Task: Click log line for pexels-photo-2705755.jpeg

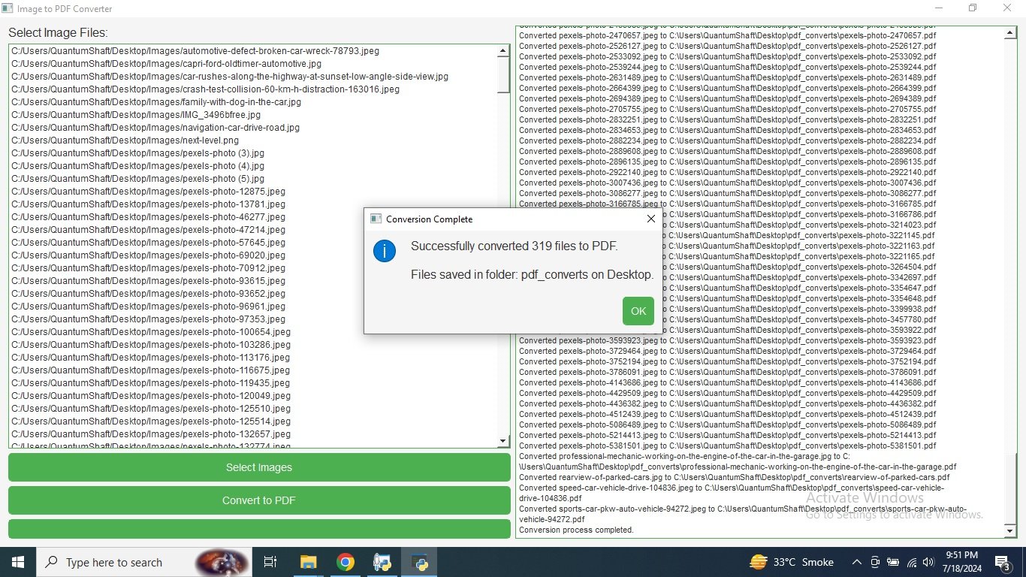Action: tap(728, 109)
